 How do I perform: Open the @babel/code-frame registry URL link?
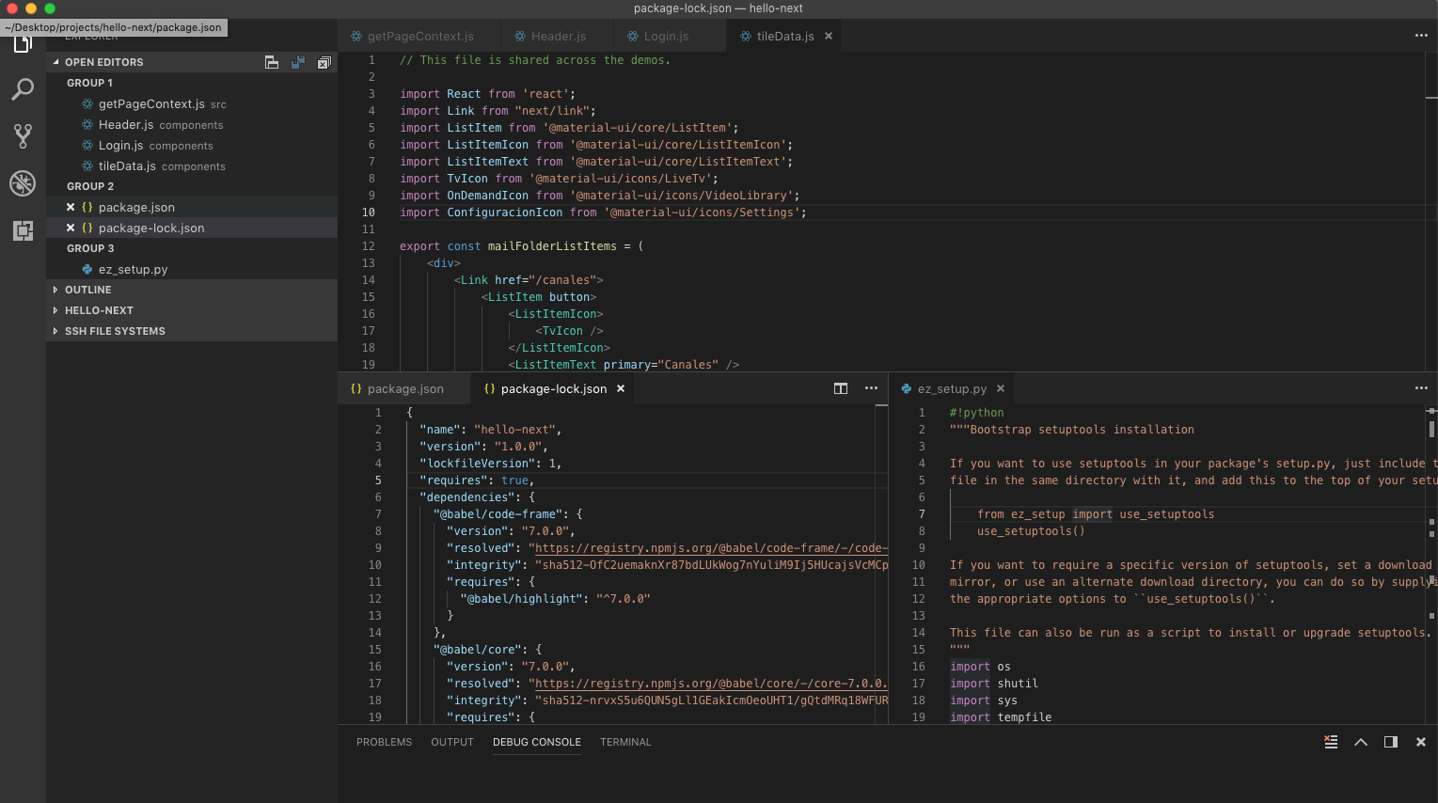click(711, 548)
